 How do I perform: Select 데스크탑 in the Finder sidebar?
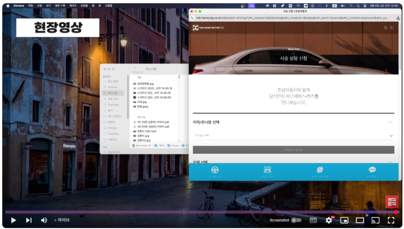coord(113,93)
